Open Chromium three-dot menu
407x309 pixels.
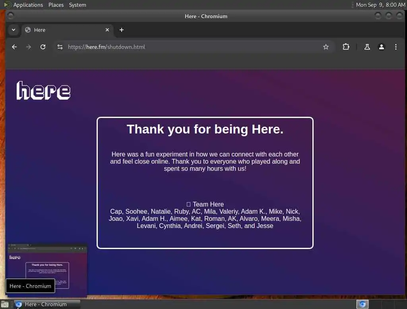(x=395, y=47)
